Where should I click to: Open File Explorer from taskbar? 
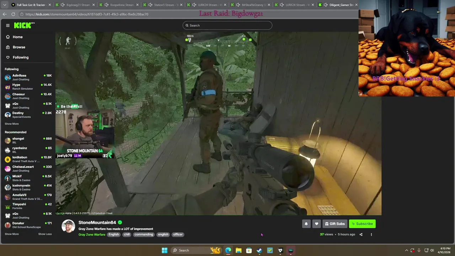239,250
